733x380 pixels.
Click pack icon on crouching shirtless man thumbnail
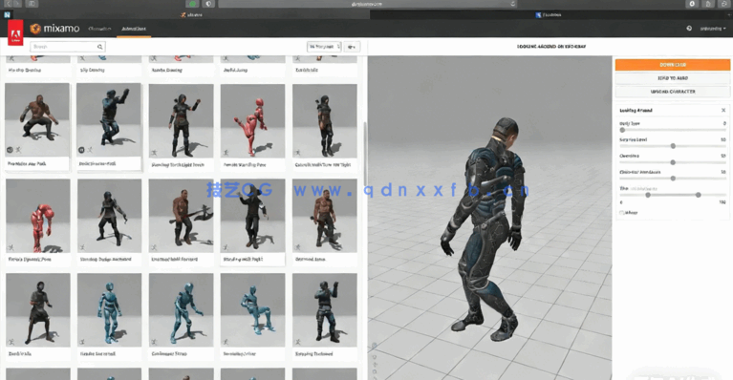point(10,150)
